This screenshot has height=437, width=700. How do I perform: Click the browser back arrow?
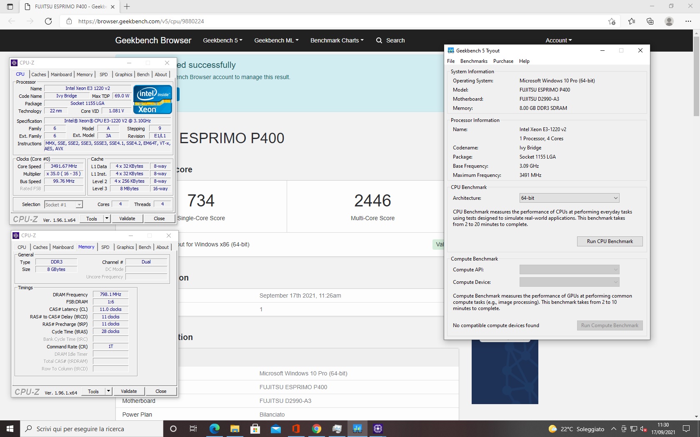12,21
